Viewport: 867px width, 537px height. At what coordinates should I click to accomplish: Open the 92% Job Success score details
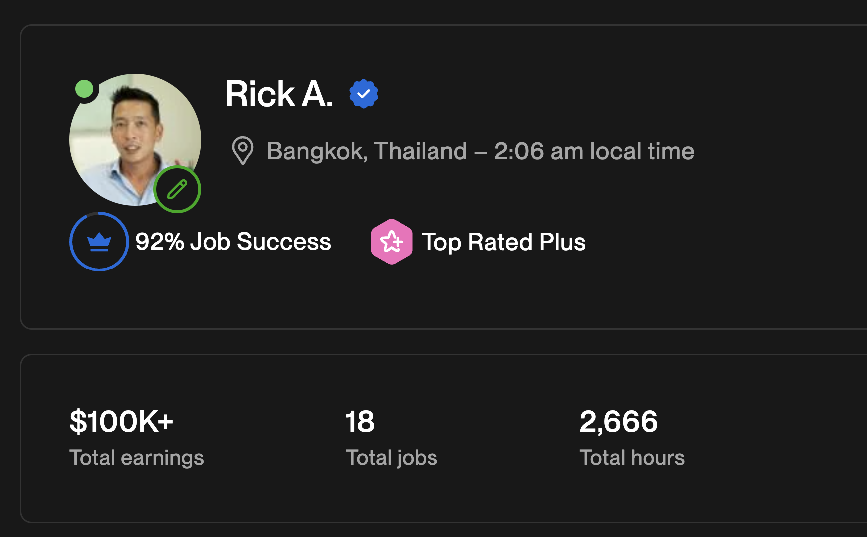[234, 241]
